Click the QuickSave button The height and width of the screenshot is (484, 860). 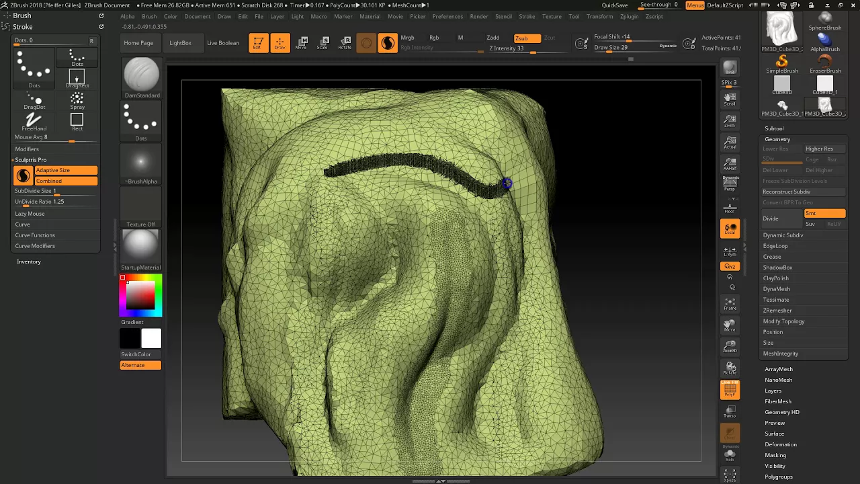[x=615, y=5]
